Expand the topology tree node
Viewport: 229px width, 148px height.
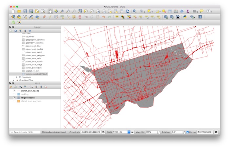17,77
